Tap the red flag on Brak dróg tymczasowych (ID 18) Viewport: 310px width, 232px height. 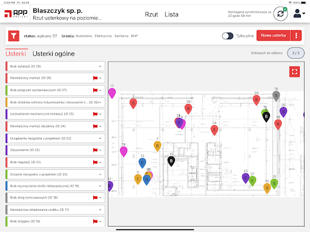click(95, 198)
